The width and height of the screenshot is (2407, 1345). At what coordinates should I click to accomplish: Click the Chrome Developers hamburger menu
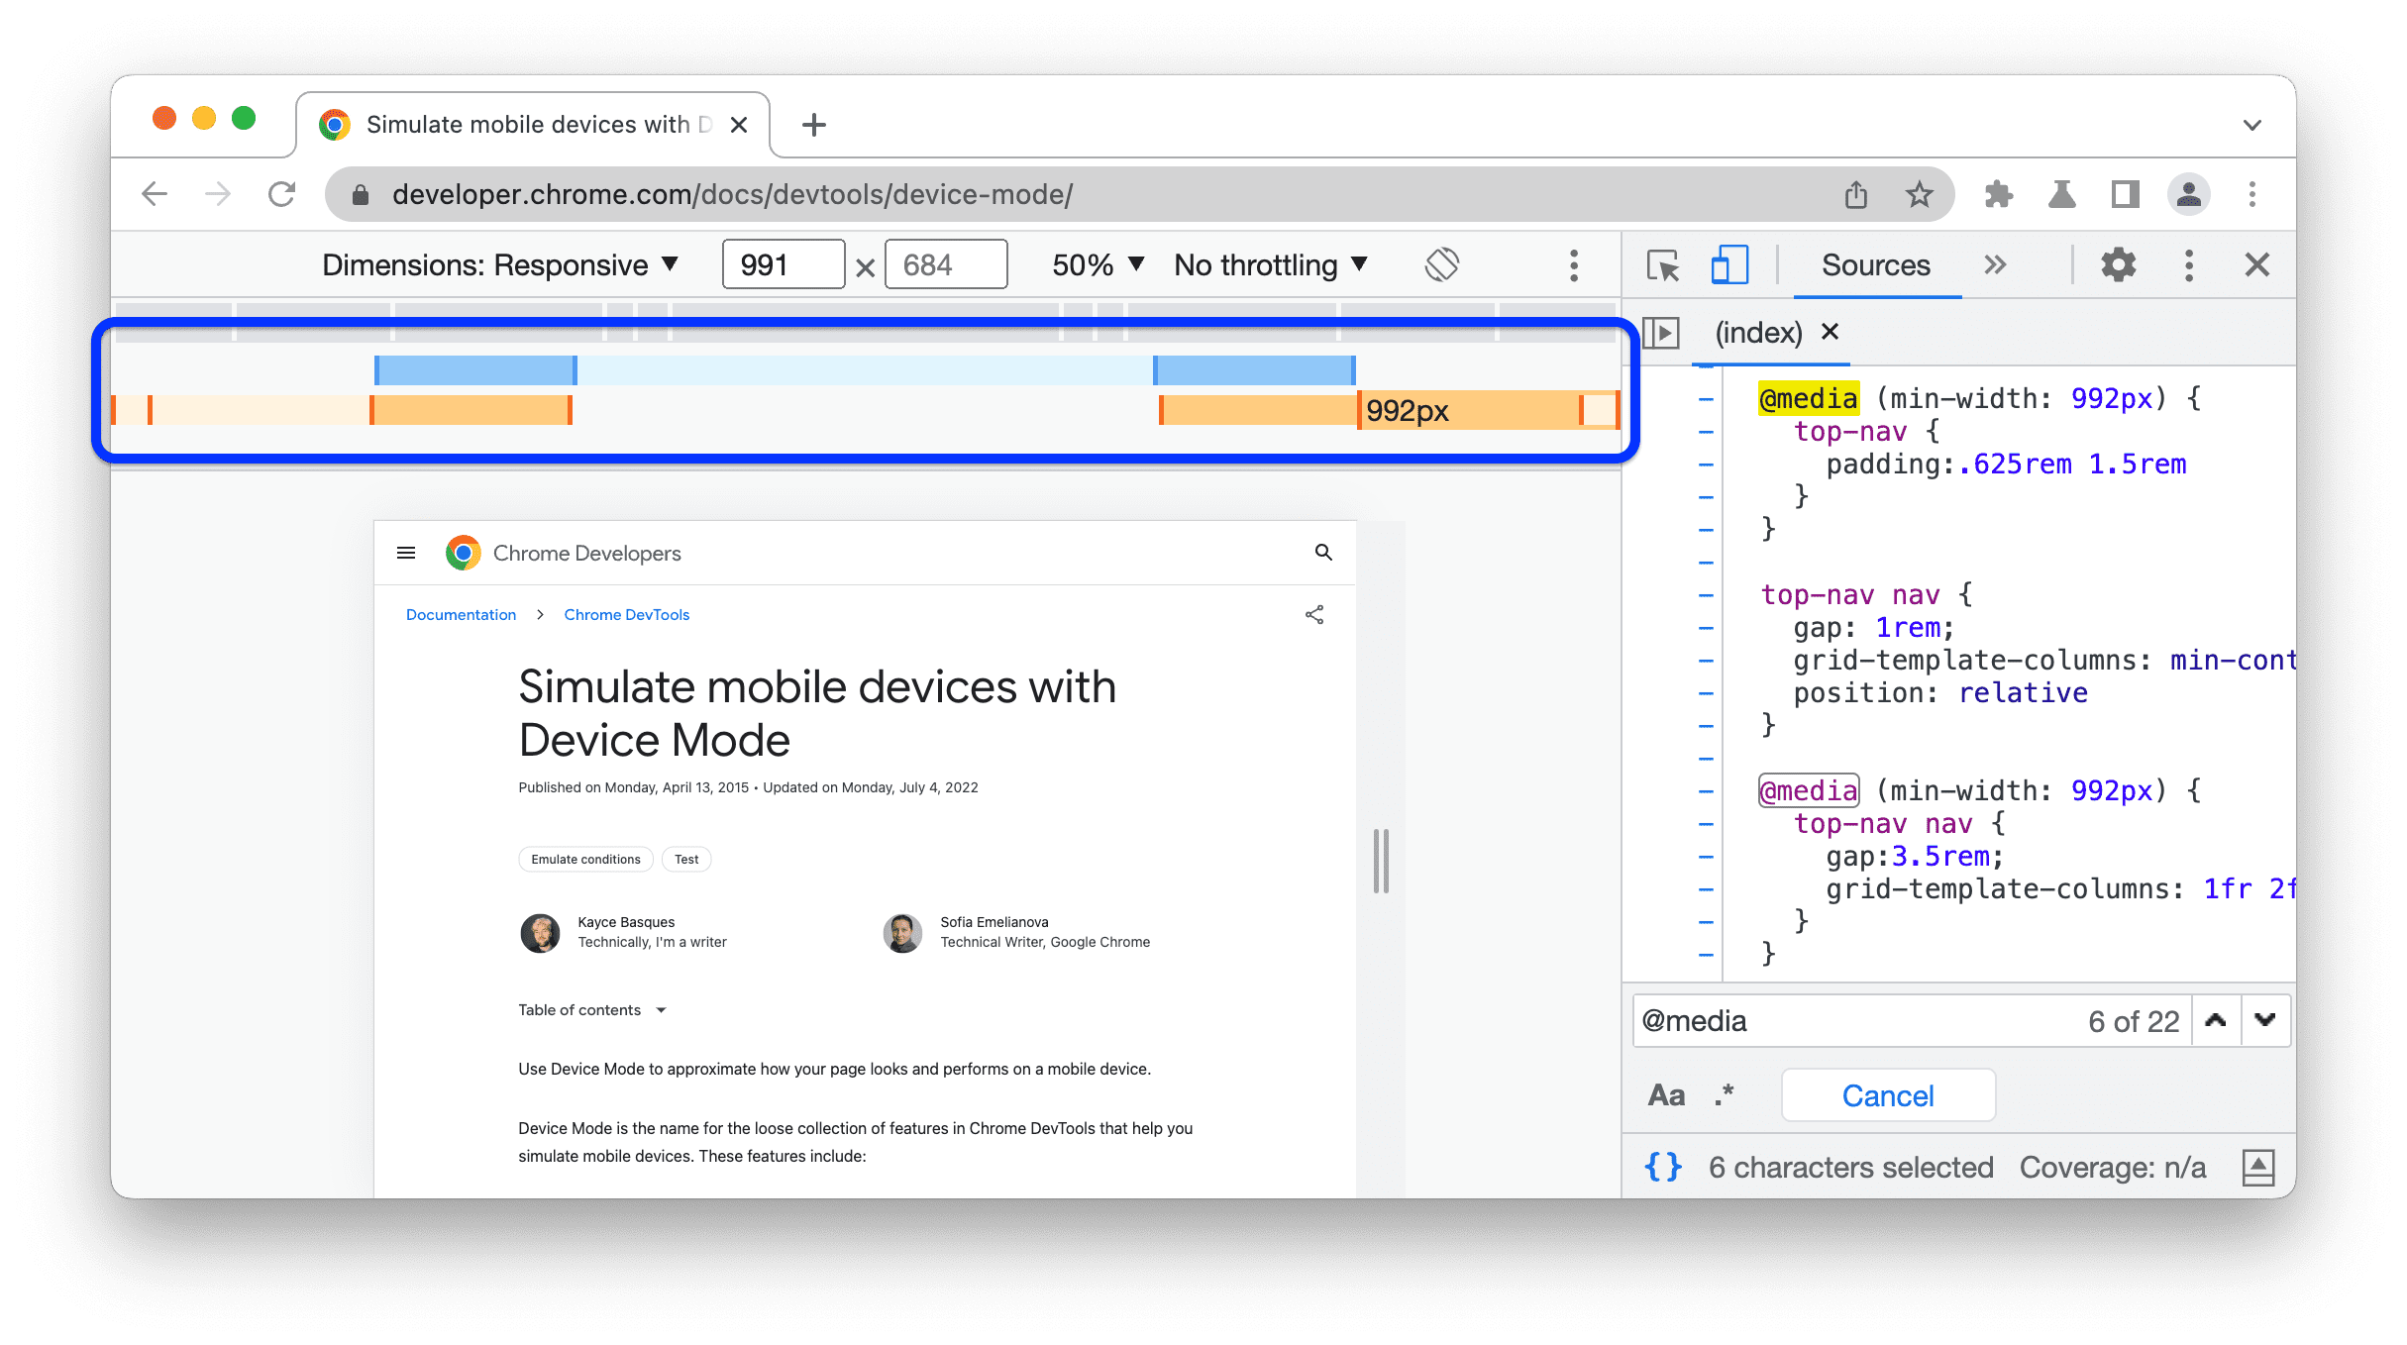click(x=408, y=552)
